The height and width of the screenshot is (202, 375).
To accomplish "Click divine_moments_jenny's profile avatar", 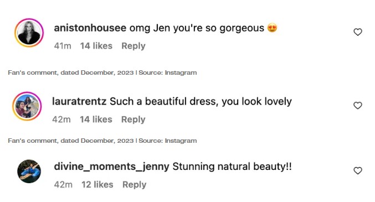I will [29, 171].
